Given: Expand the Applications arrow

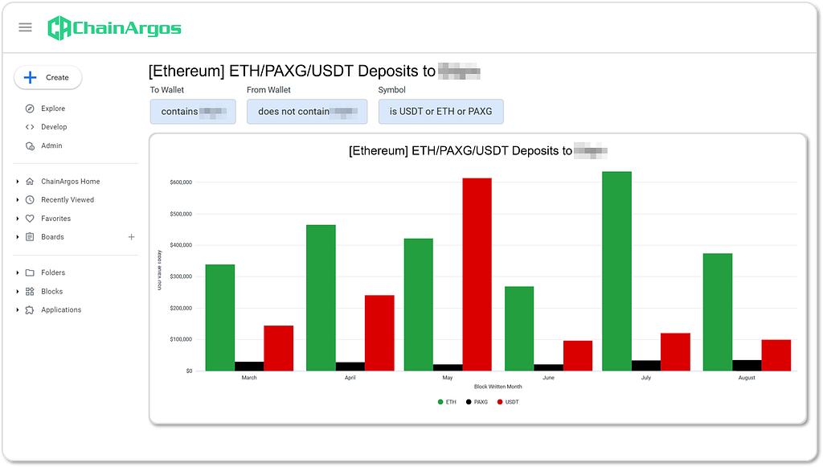Looking at the screenshot, I should coord(18,310).
